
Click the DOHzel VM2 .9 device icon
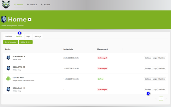[x=9, y=58]
